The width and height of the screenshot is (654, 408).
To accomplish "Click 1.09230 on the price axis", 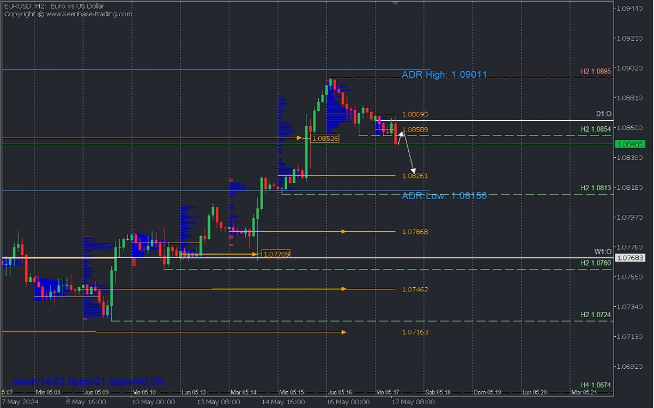I will click(x=629, y=38).
